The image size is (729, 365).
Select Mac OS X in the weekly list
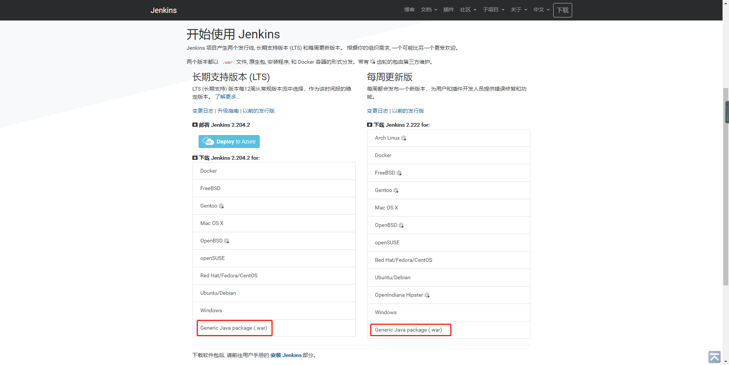[x=448, y=208]
